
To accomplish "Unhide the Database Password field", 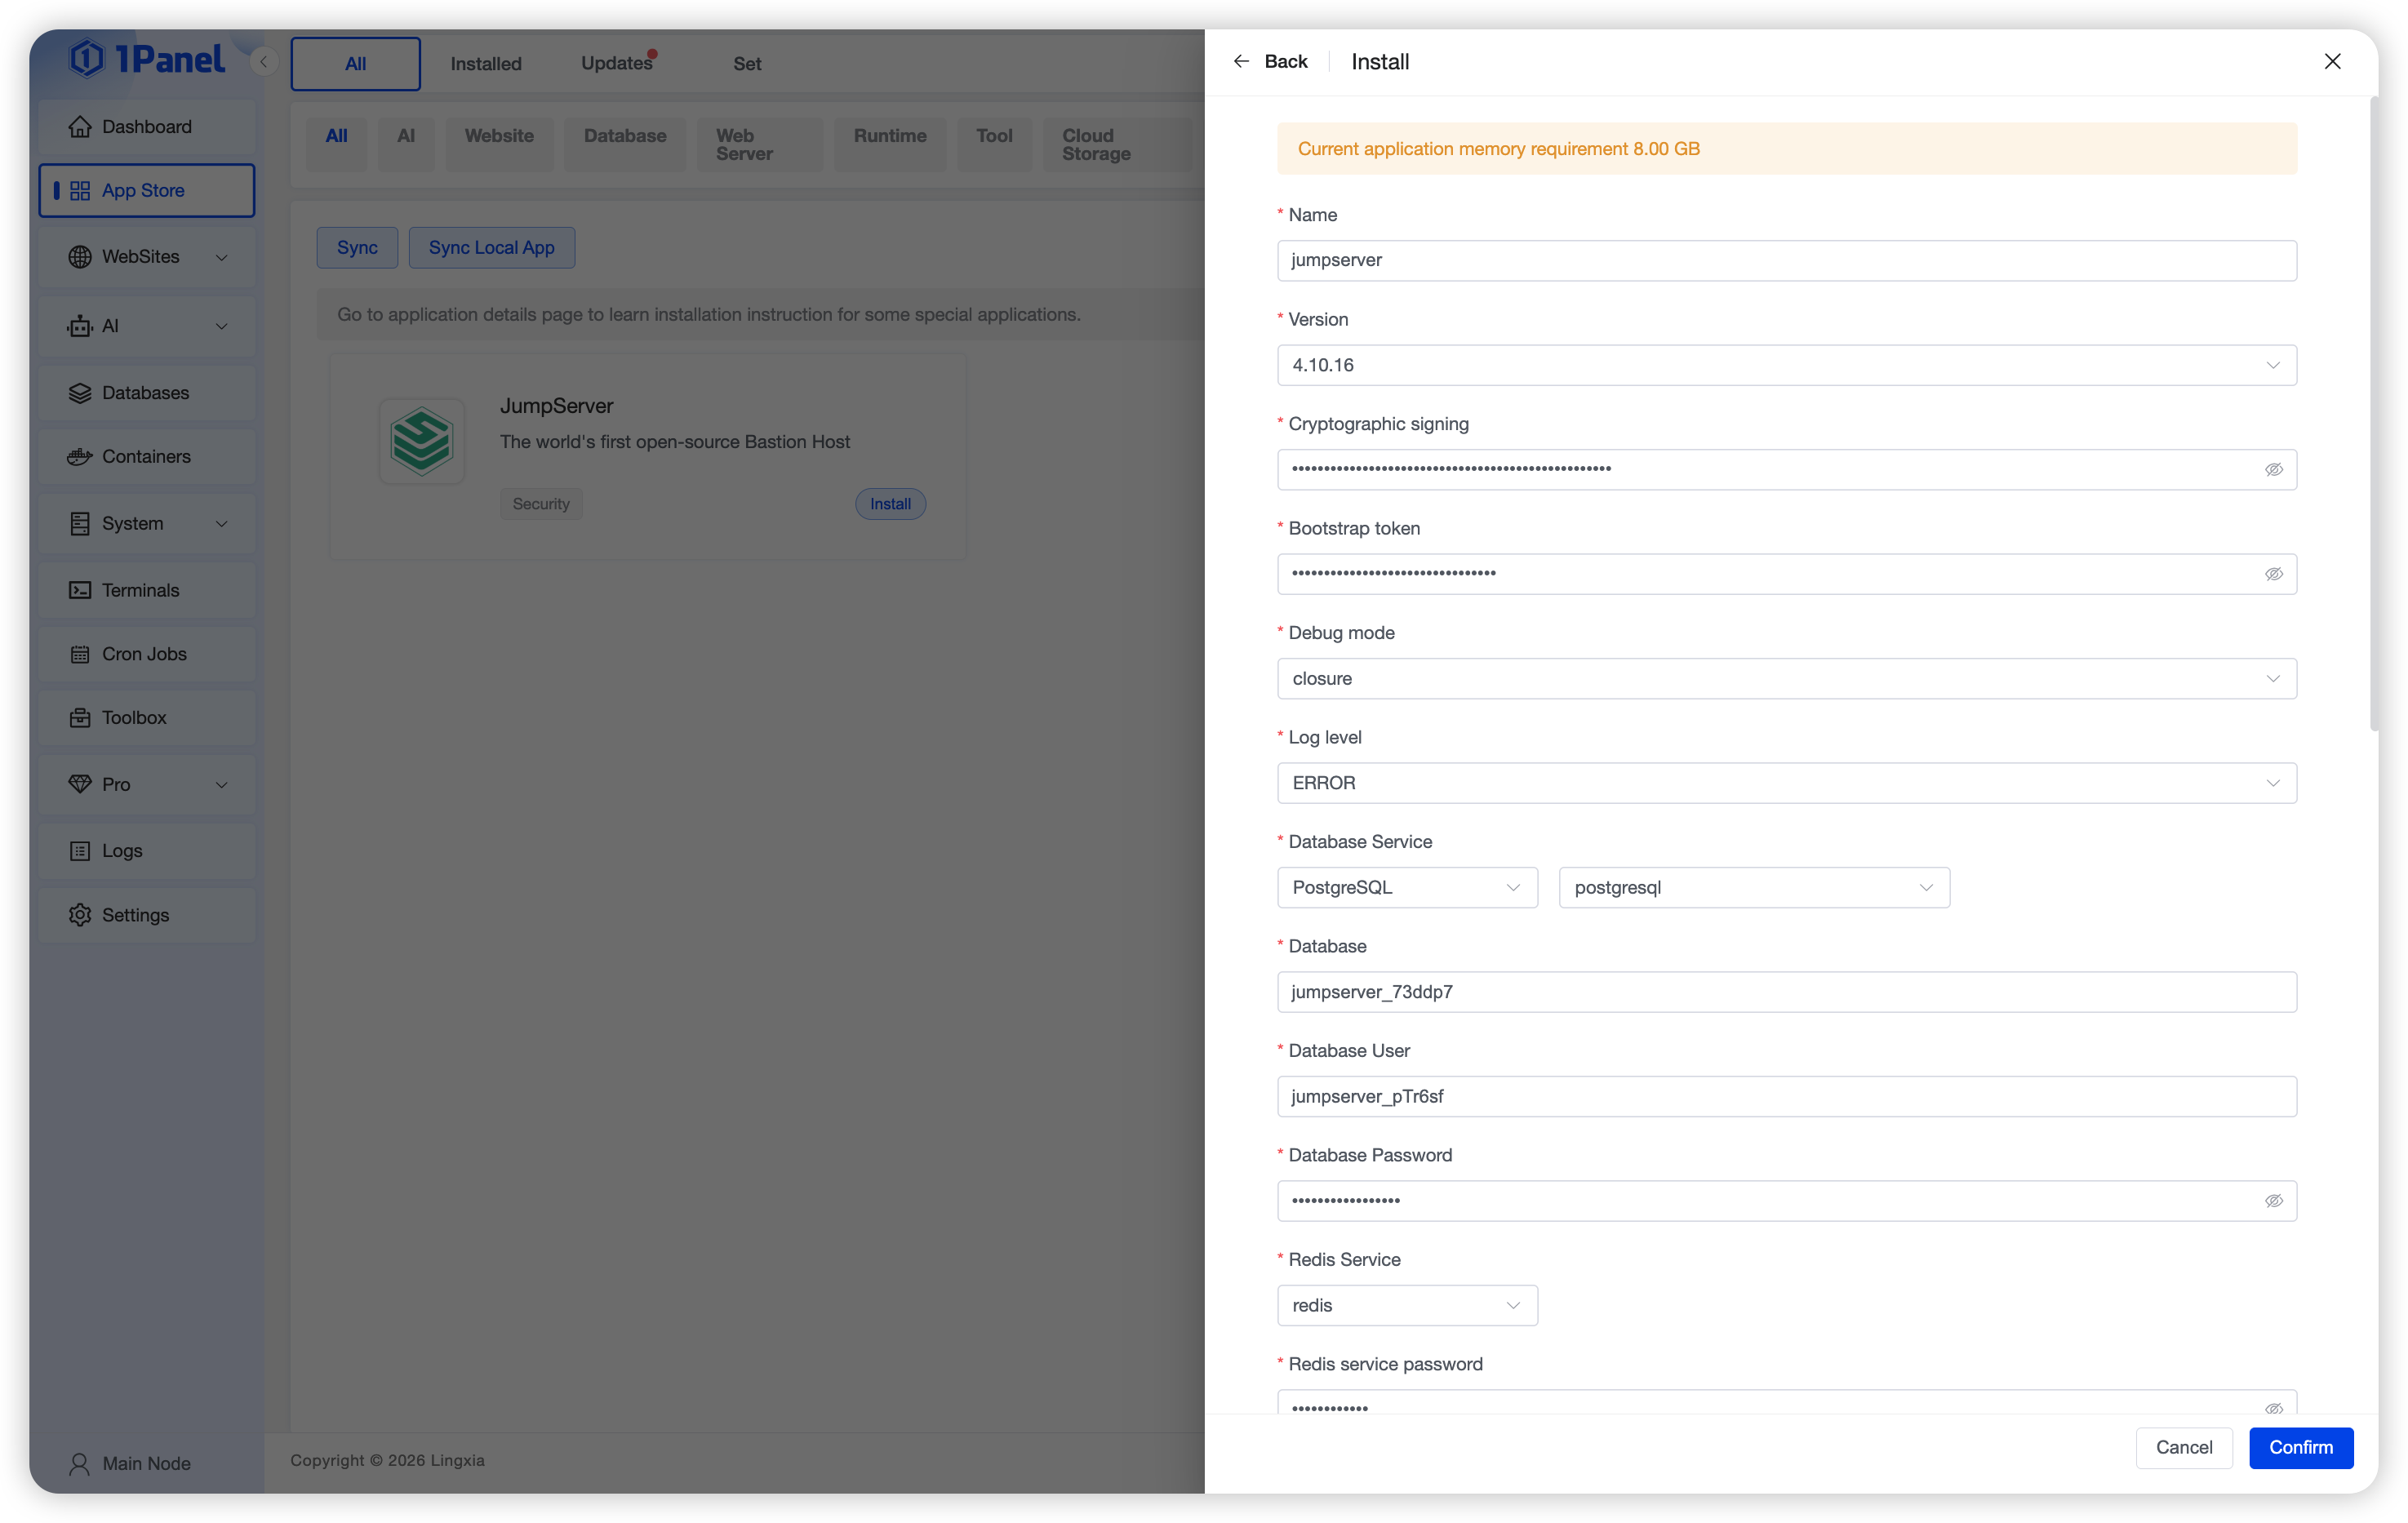I will click(x=2273, y=1201).
